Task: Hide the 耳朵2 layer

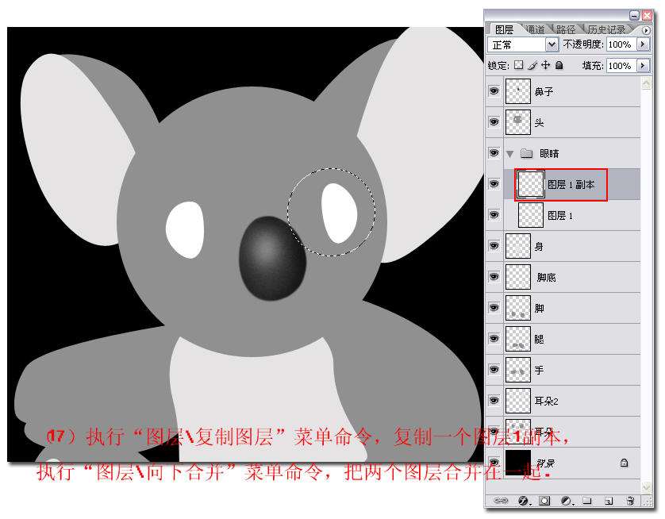Action: [494, 400]
